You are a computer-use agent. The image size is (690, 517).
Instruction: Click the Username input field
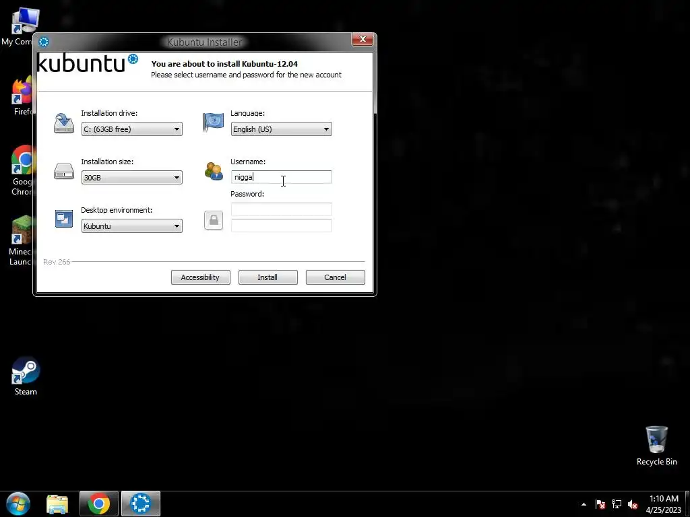coord(281,177)
